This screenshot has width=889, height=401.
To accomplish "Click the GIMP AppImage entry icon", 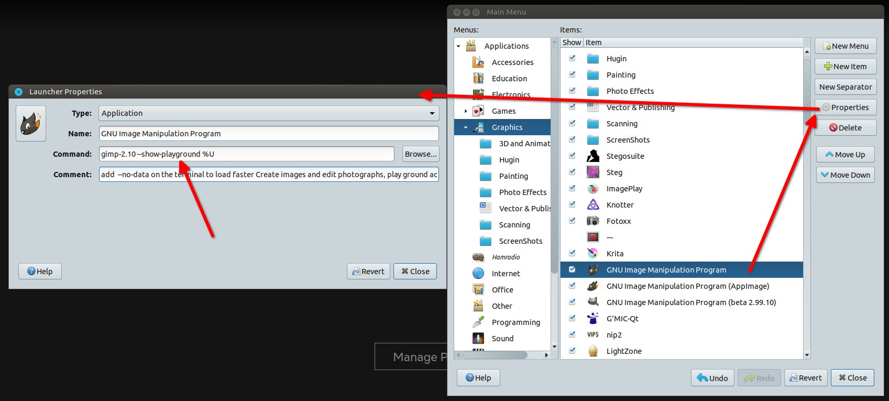I will (x=593, y=286).
